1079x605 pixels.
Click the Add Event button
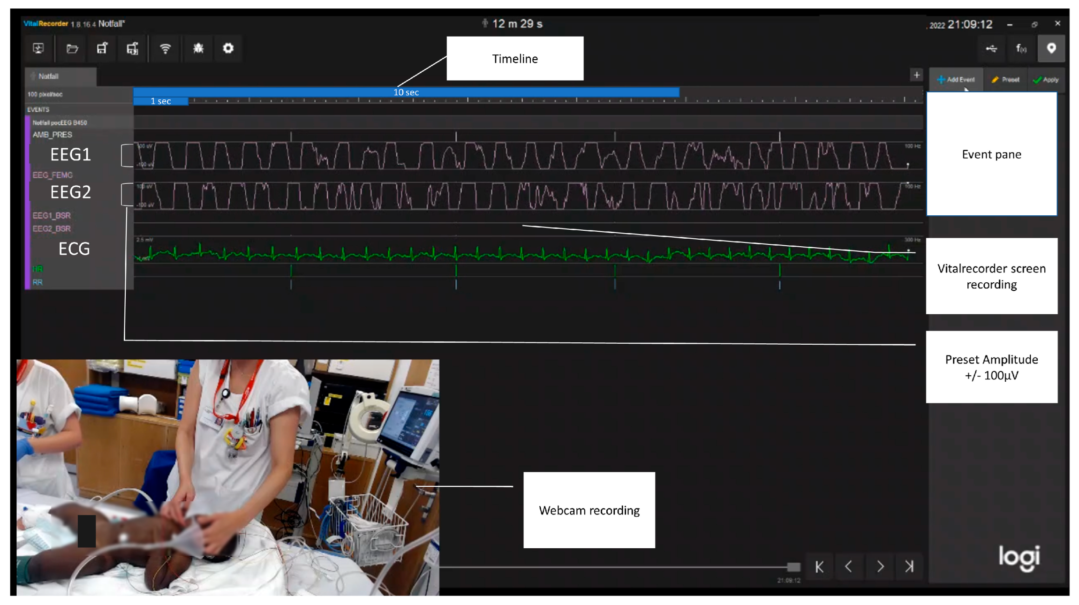pyautogui.click(x=956, y=80)
